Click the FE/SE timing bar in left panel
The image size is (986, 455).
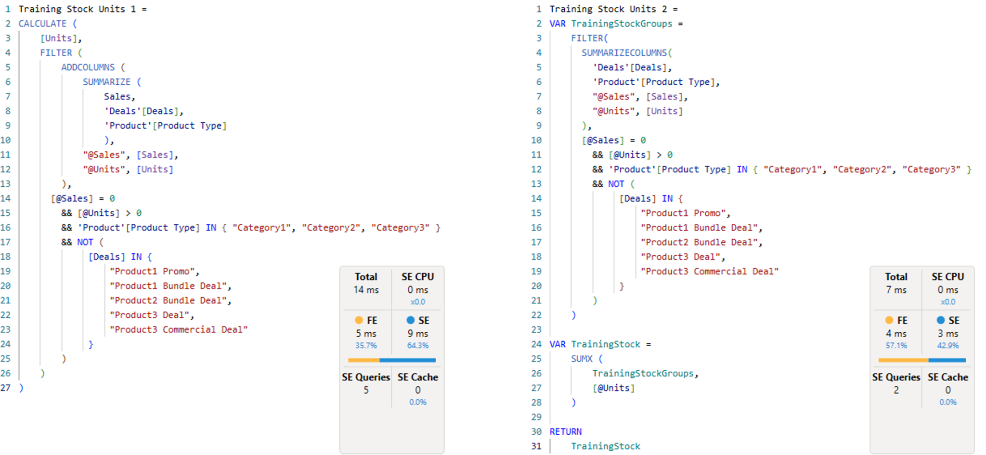click(392, 360)
